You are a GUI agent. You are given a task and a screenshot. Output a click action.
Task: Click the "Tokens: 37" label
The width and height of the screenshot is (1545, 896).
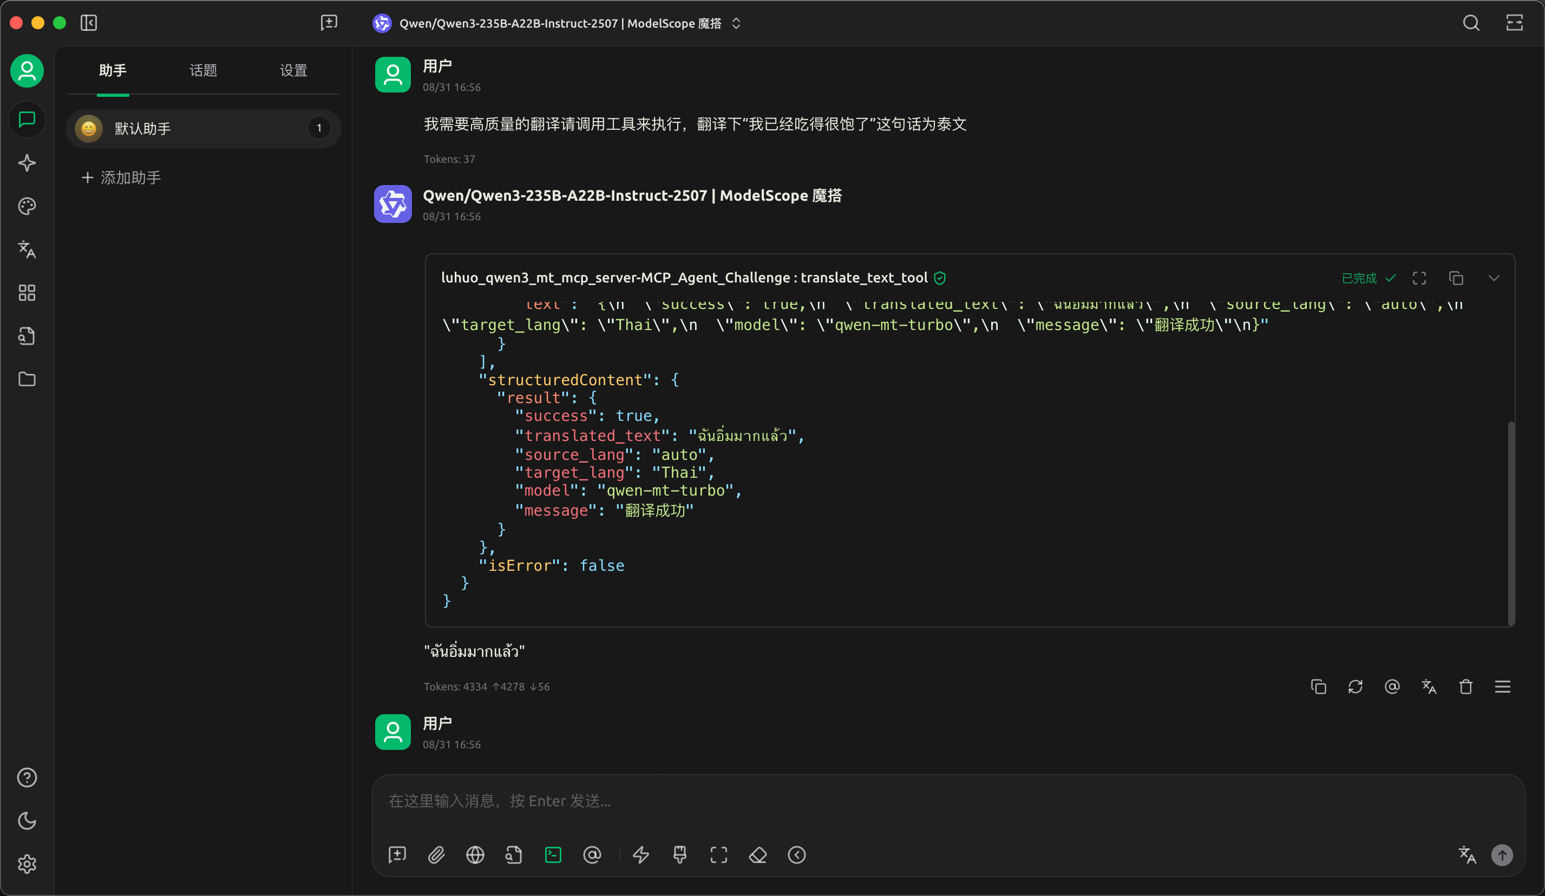pyautogui.click(x=449, y=160)
